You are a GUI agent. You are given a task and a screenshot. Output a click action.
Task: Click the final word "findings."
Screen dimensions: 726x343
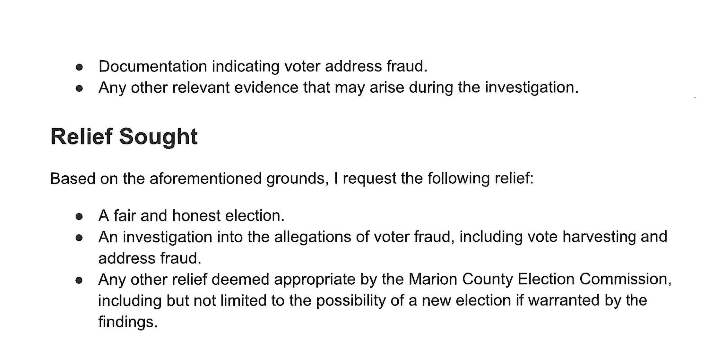point(128,322)
